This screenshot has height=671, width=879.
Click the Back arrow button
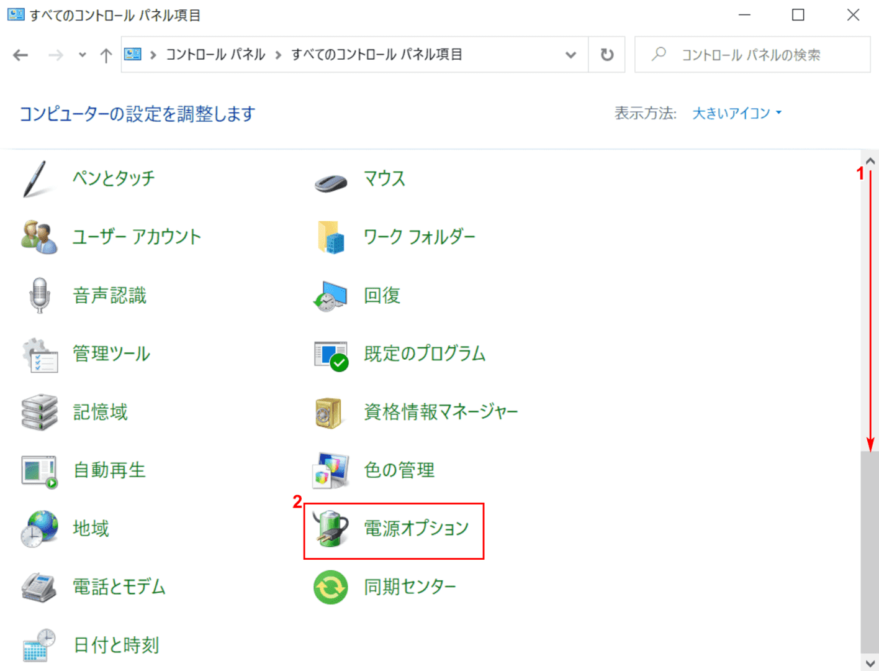[x=20, y=55]
